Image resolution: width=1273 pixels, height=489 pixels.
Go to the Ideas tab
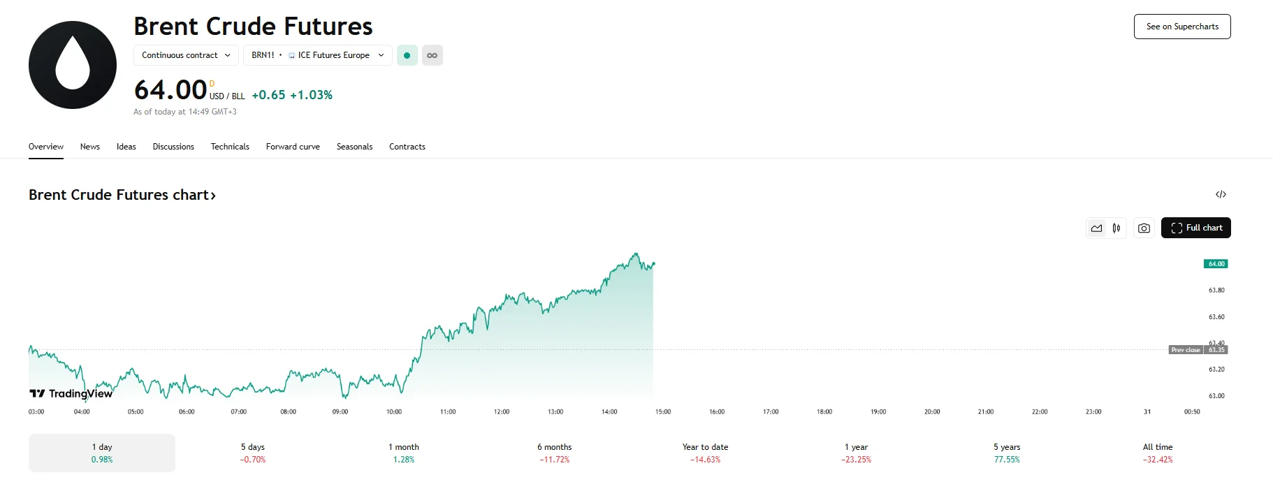click(x=126, y=147)
